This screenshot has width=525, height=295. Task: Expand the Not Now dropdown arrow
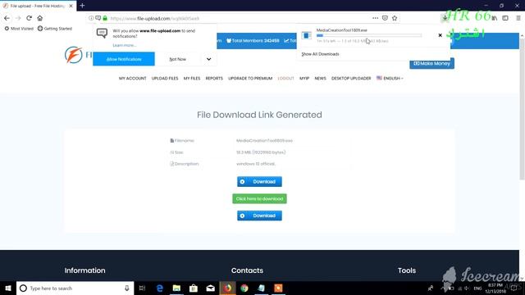(x=208, y=59)
